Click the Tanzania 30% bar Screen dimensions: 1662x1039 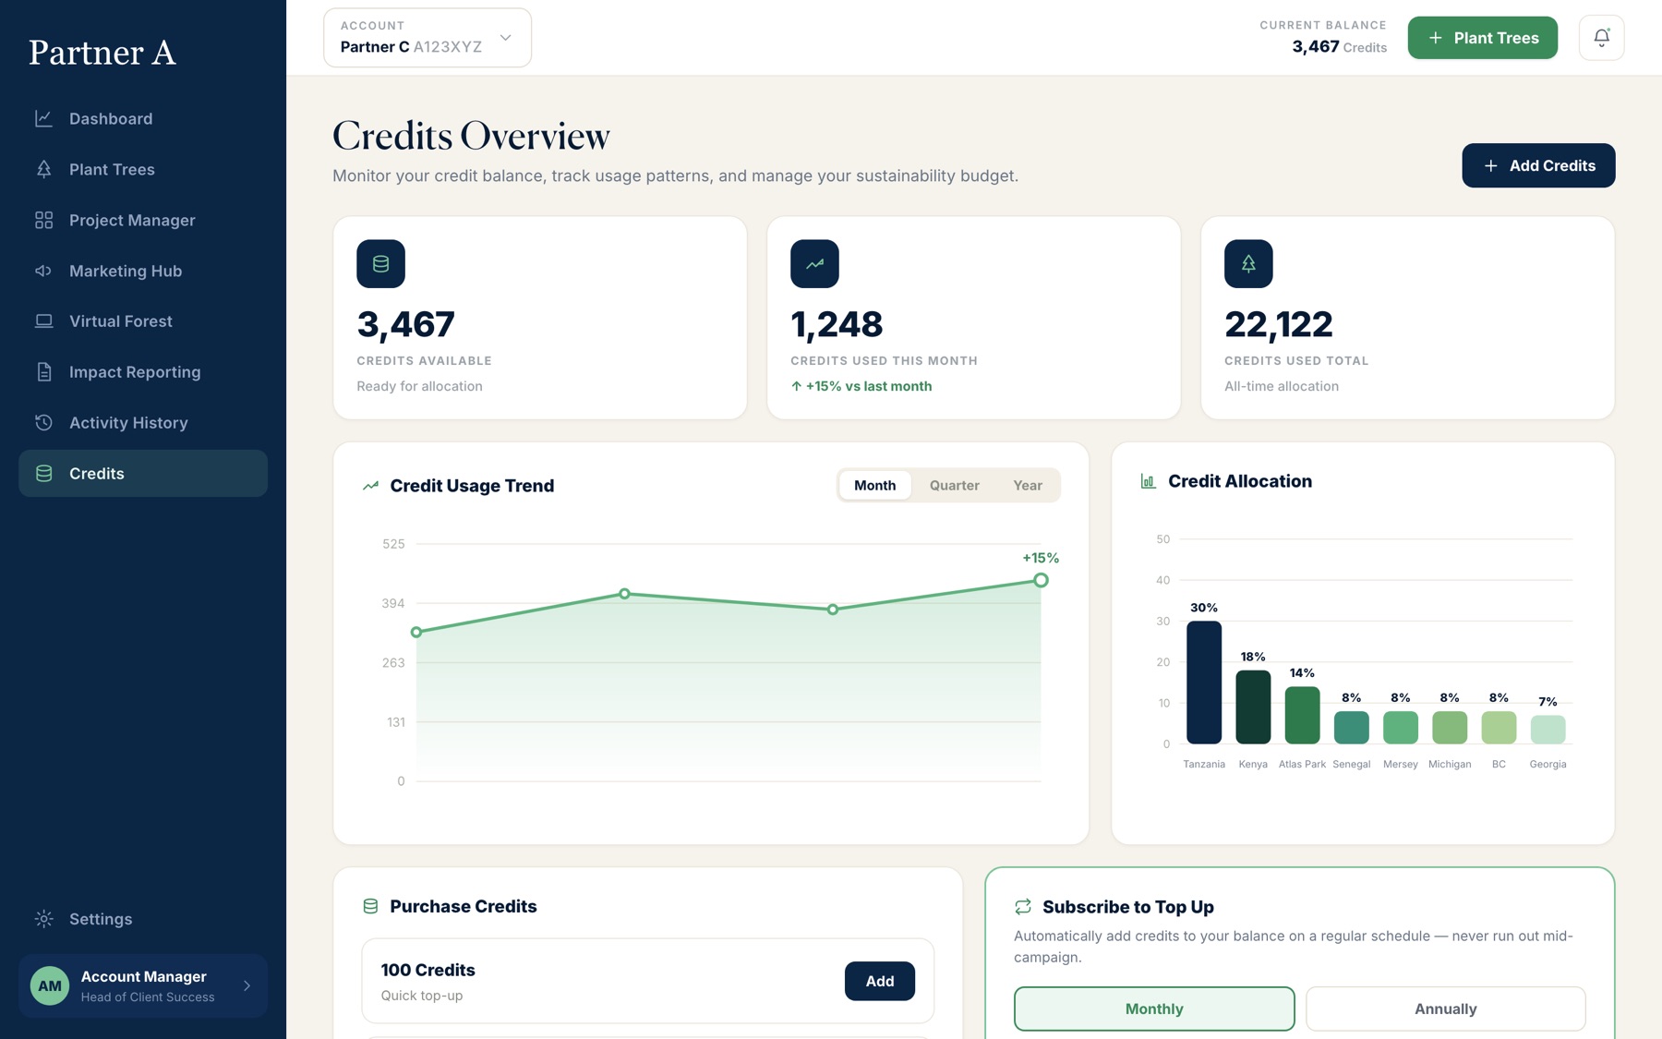tap(1204, 683)
